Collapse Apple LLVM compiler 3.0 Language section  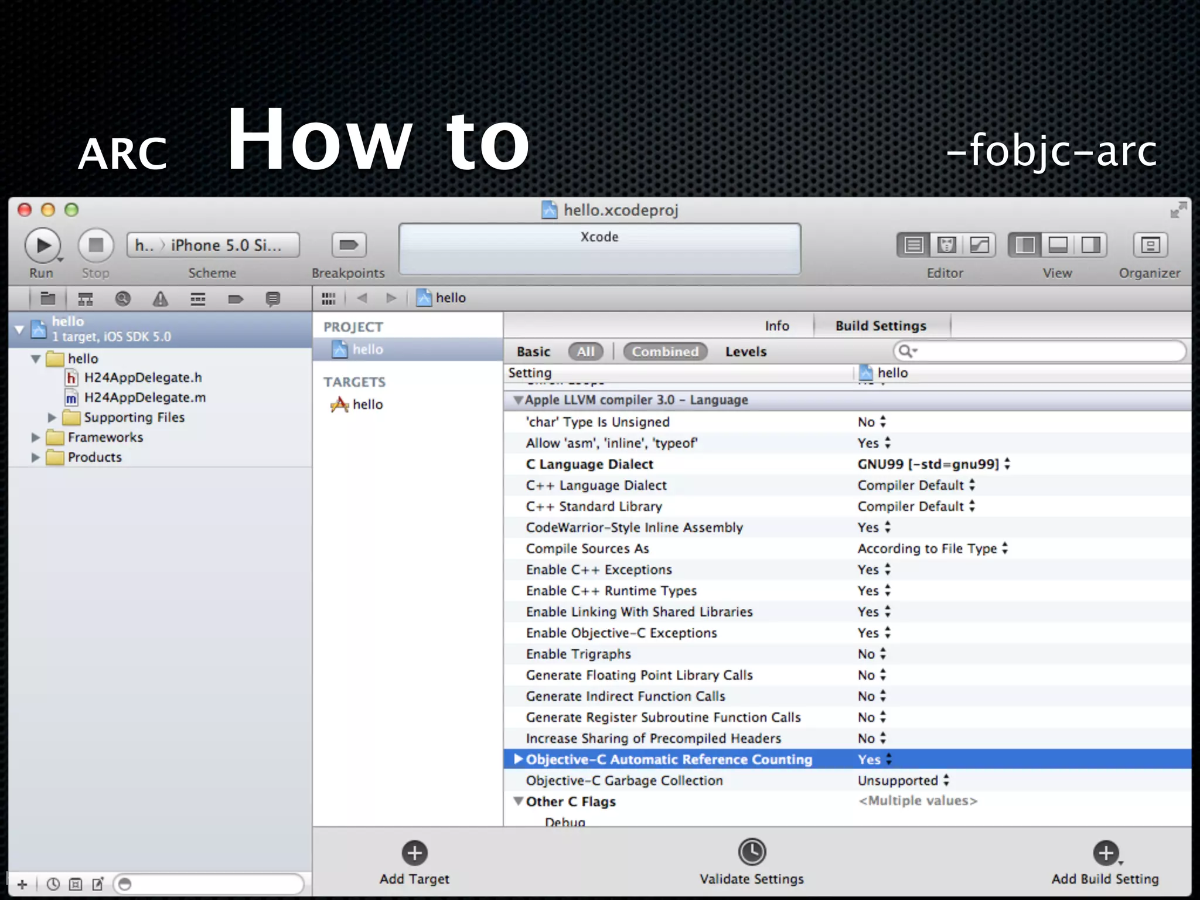[x=517, y=400]
